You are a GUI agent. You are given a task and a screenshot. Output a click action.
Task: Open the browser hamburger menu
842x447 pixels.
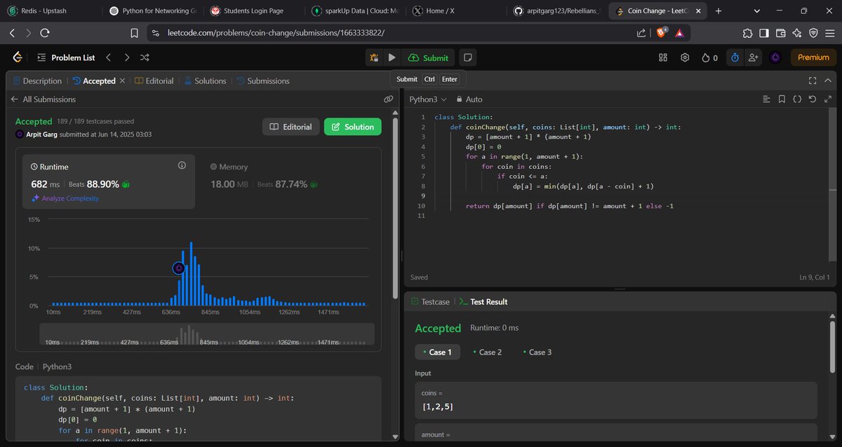pos(829,32)
